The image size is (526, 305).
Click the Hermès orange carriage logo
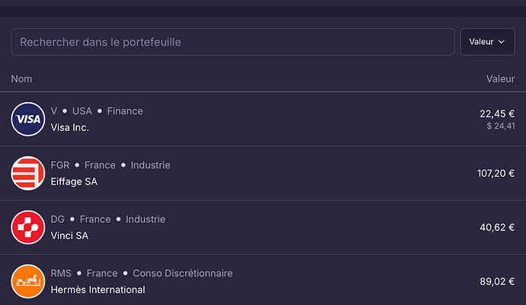tap(28, 281)
